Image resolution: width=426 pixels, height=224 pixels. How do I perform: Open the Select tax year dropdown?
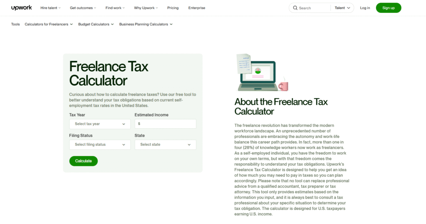pos(100,124)
